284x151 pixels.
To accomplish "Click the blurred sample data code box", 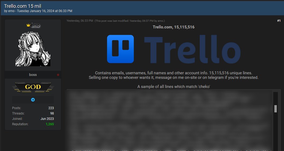I will [x=169, y=120].
